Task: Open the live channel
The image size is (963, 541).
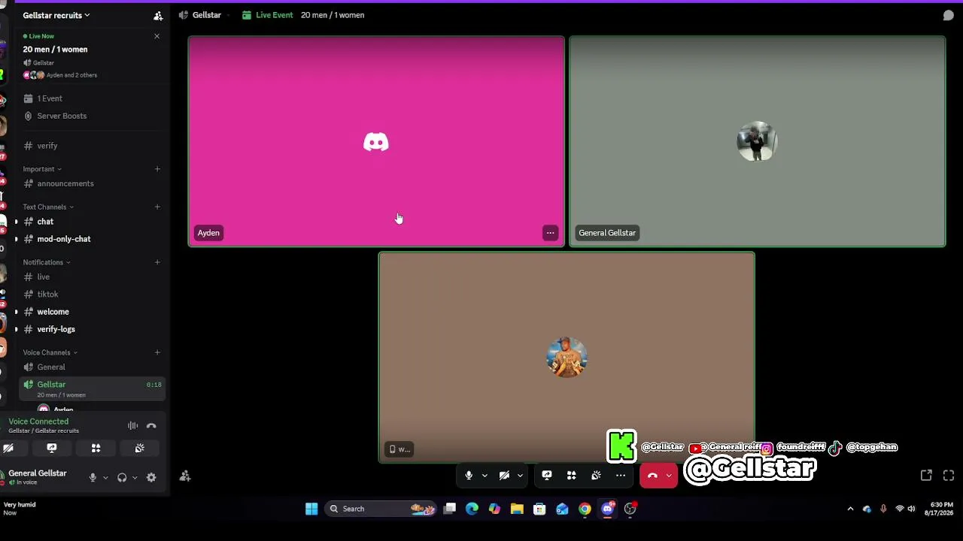Action: (91, 277)
